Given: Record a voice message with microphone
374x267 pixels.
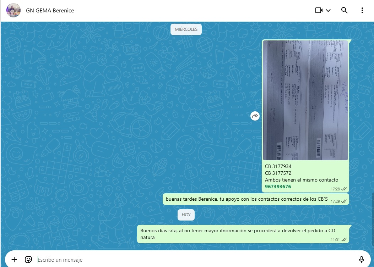Looking at the screenshot, I should (x=362, y=260).
